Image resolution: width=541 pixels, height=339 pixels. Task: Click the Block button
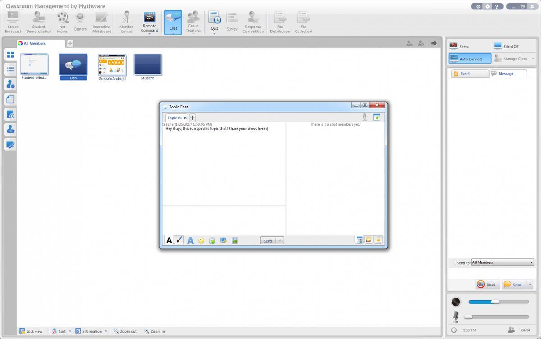click(487, 285)
